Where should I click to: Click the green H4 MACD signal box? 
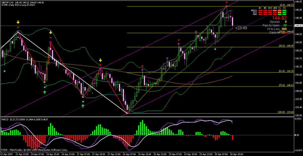pos(284,10)
